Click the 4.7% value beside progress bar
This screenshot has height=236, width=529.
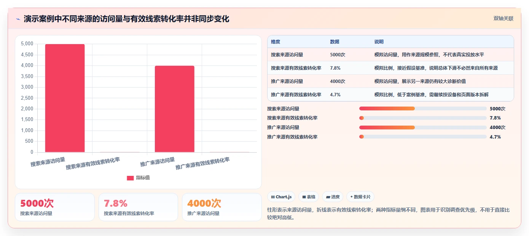(x=495, y=137)
